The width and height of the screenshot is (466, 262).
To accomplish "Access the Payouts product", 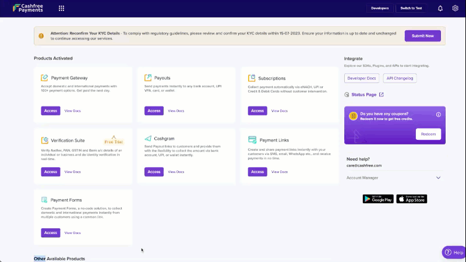I will 154,111.
